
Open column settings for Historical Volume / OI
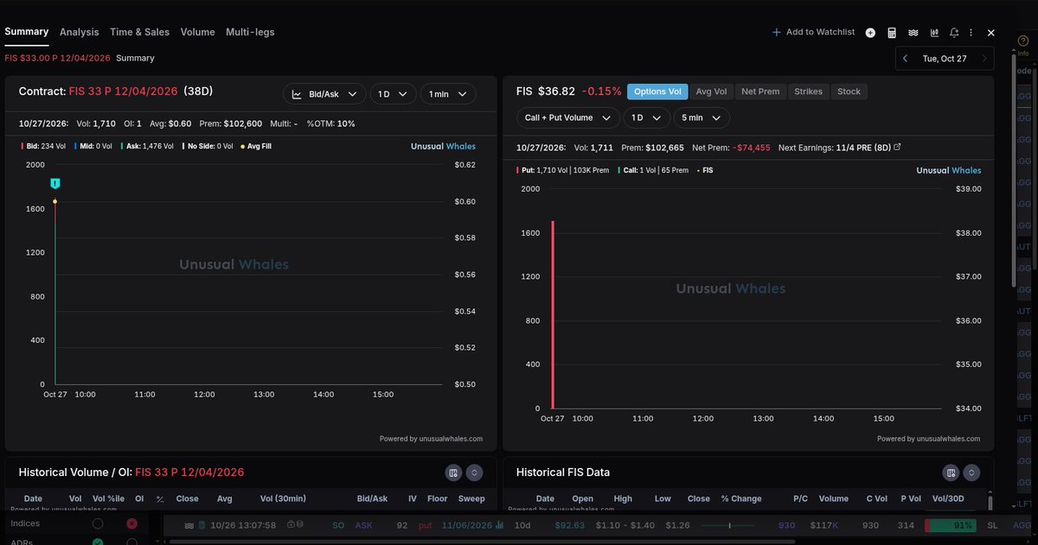[x=452, y=472]
